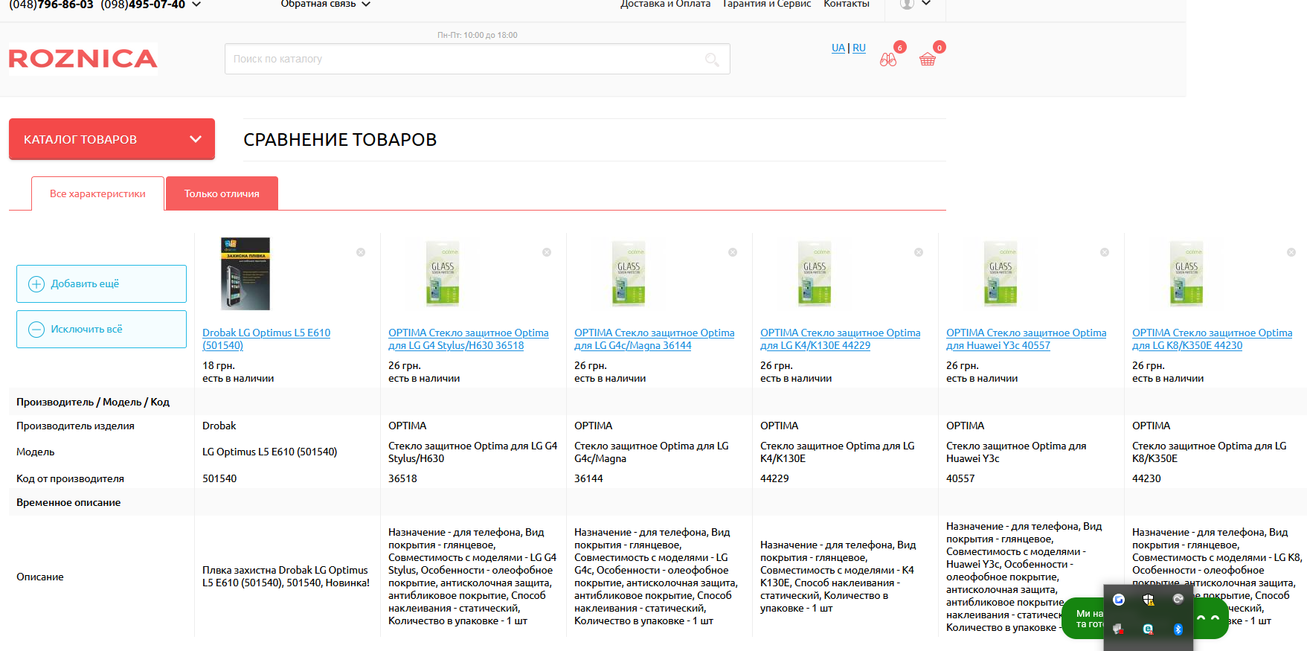The width and height of the screenshot is (1307, 651).
Task: Open Optima Huawei Y3c glass thumbnail
Action: tap(1001, 274)
